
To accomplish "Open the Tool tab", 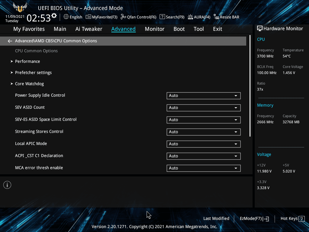I will tap(199, 29).
